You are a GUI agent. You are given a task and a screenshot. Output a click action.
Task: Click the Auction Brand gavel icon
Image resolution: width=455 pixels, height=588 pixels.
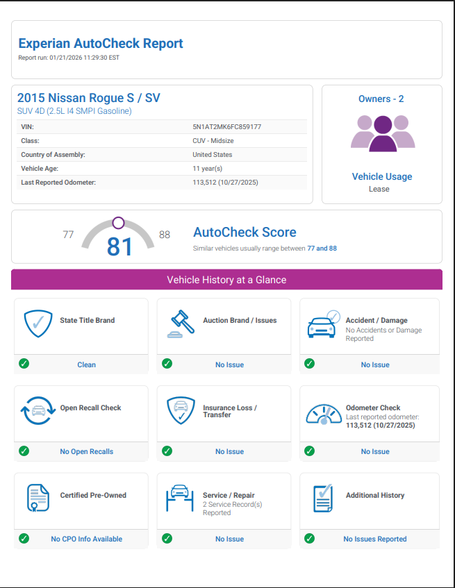tap(181, 324)
